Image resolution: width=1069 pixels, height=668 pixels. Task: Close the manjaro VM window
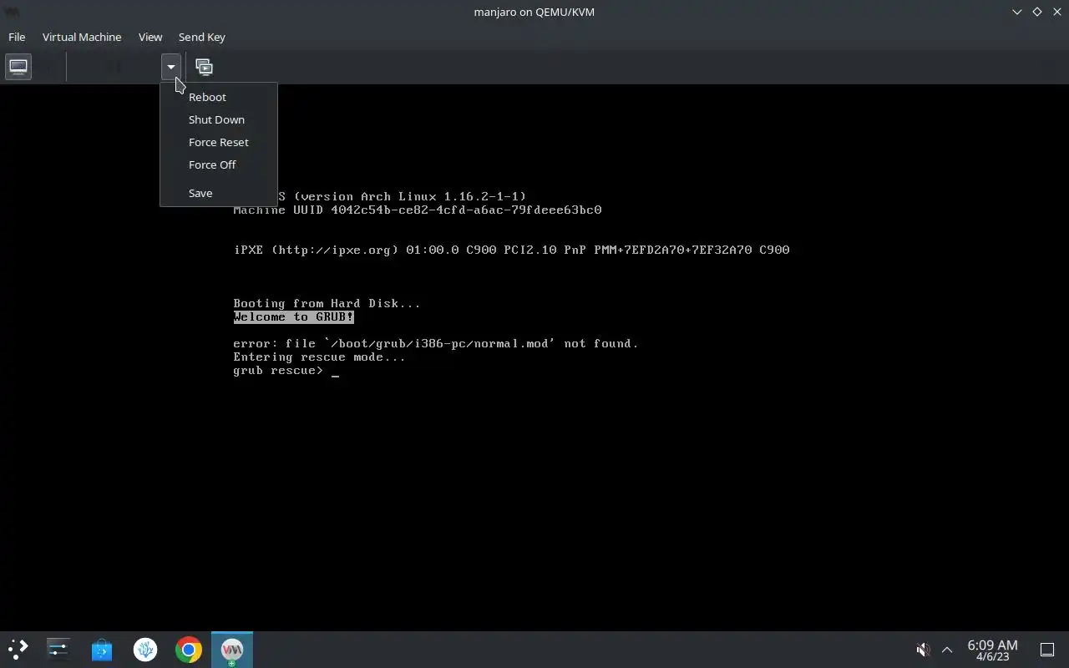(1056, 12)
